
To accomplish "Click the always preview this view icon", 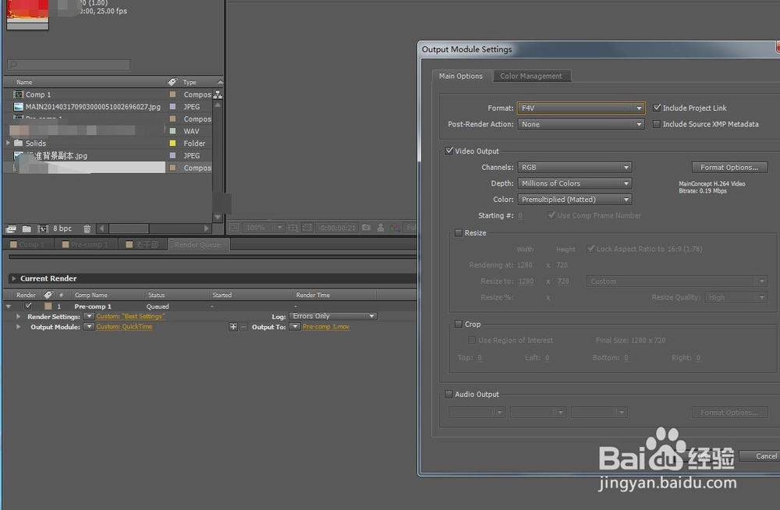I will point(234,228).
